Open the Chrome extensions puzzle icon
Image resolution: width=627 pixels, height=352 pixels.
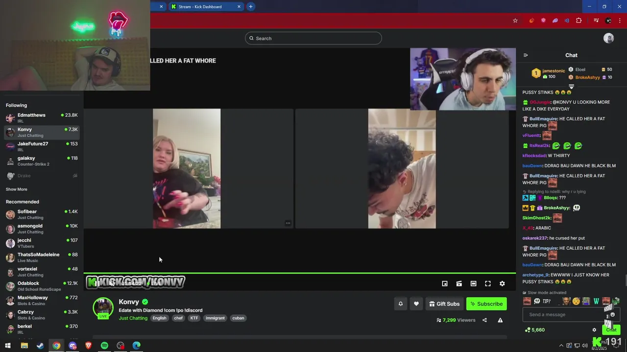pos(579,21)
